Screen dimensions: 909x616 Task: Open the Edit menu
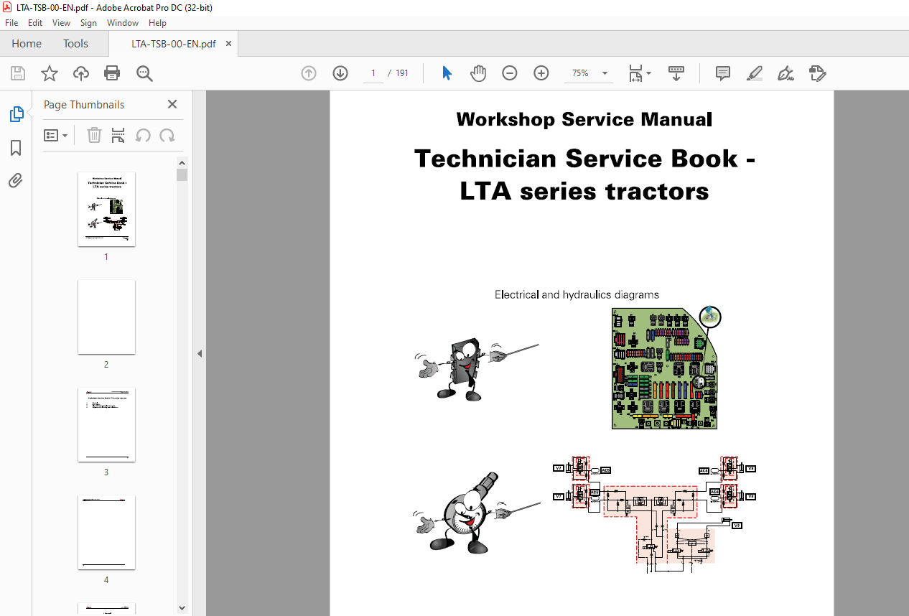pyautogui.click(x=35, y=23)
